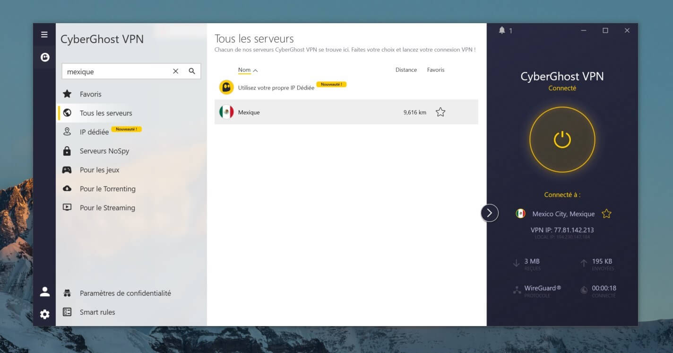This screenshot has height=353, width=673.
Task: Click the Favoris star icon
Action: [x=67, y=94]
